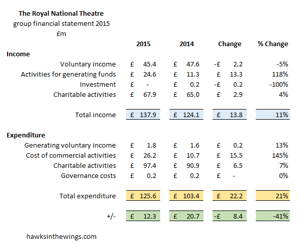
Task: Select the 125.6 total expenditure cell
Action: click(143, 196)
